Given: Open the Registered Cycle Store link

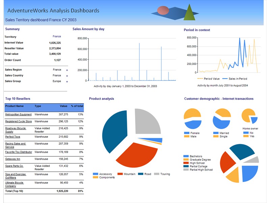Looking at the screenshot, I should click(19, 121).
